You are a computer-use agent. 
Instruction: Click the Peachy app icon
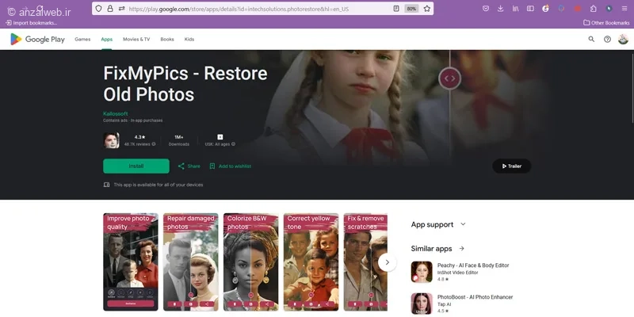pos(422,272)
